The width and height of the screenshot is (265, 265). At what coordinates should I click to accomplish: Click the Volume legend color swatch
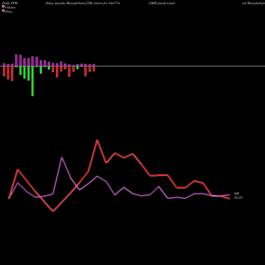click(3, 6)
